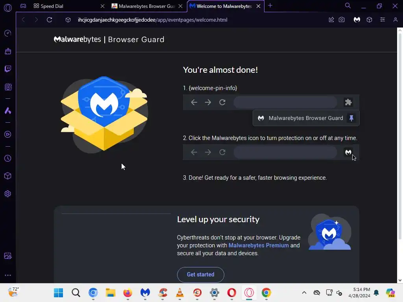Image resolution: width=403 pixels, height=302 pixels.
Task: Open Extensions cube icon in sidebar
Action: coord(8,176)
